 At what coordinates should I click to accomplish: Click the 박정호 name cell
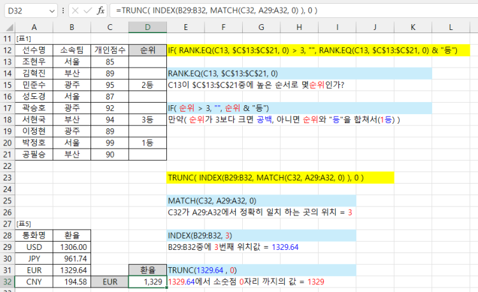click(34, 143)
